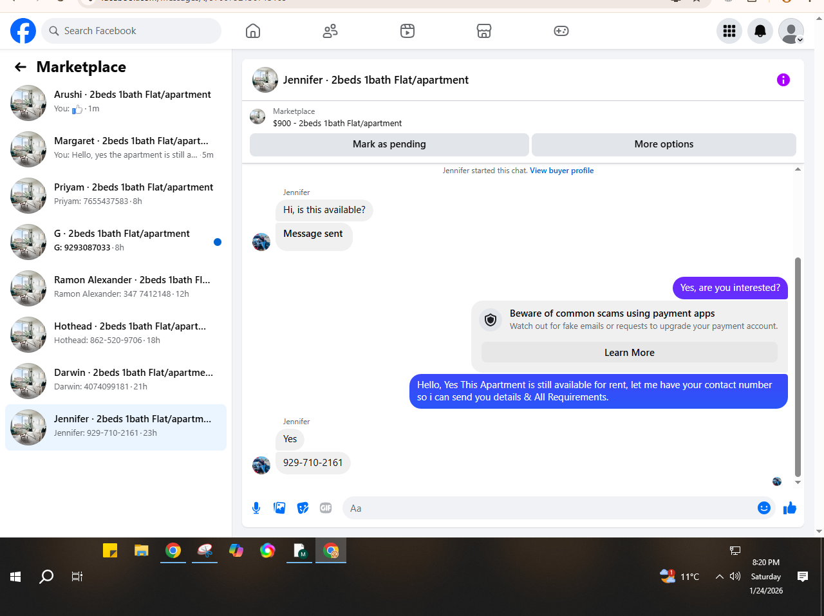Click the listing thumbnail in chat header
824x616 pixels.
(265, 80)
